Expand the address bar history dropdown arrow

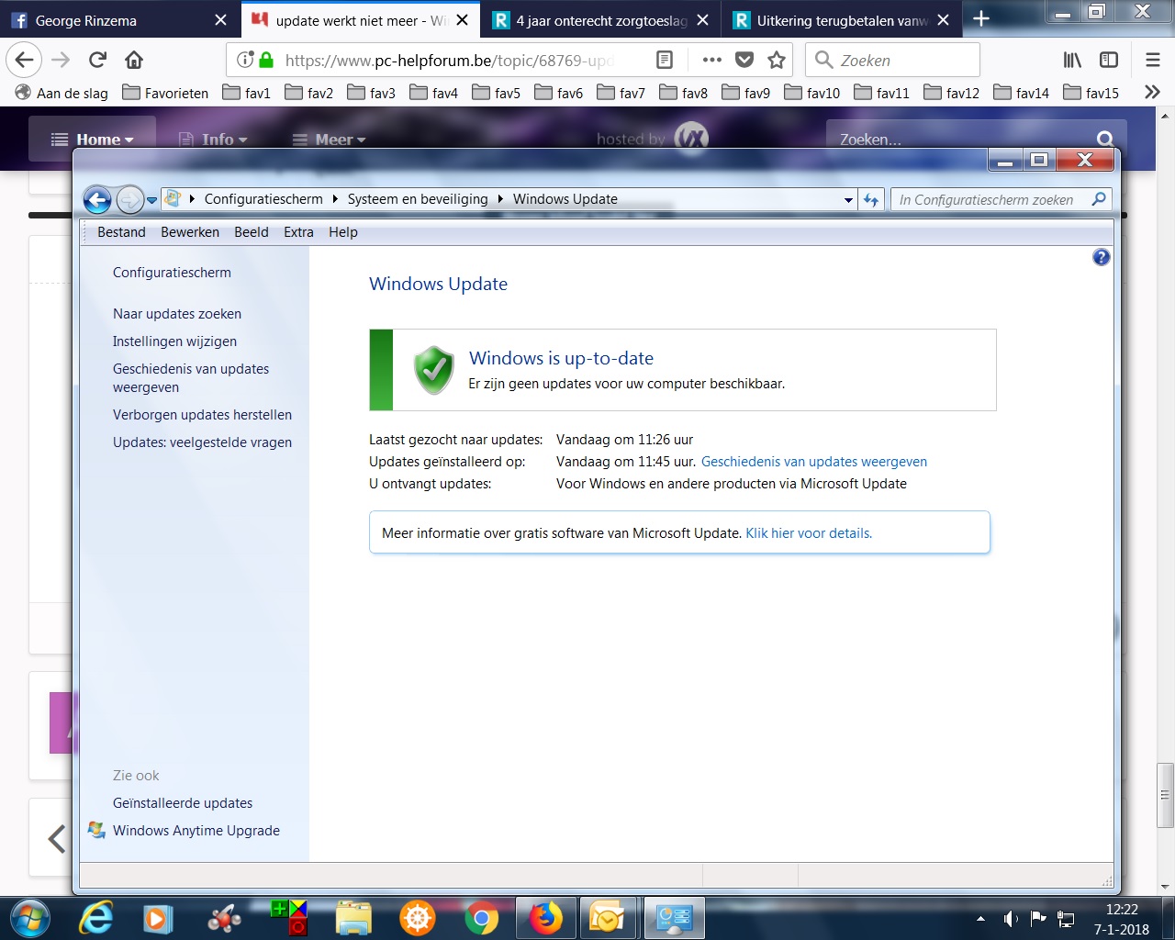[848, 200]
